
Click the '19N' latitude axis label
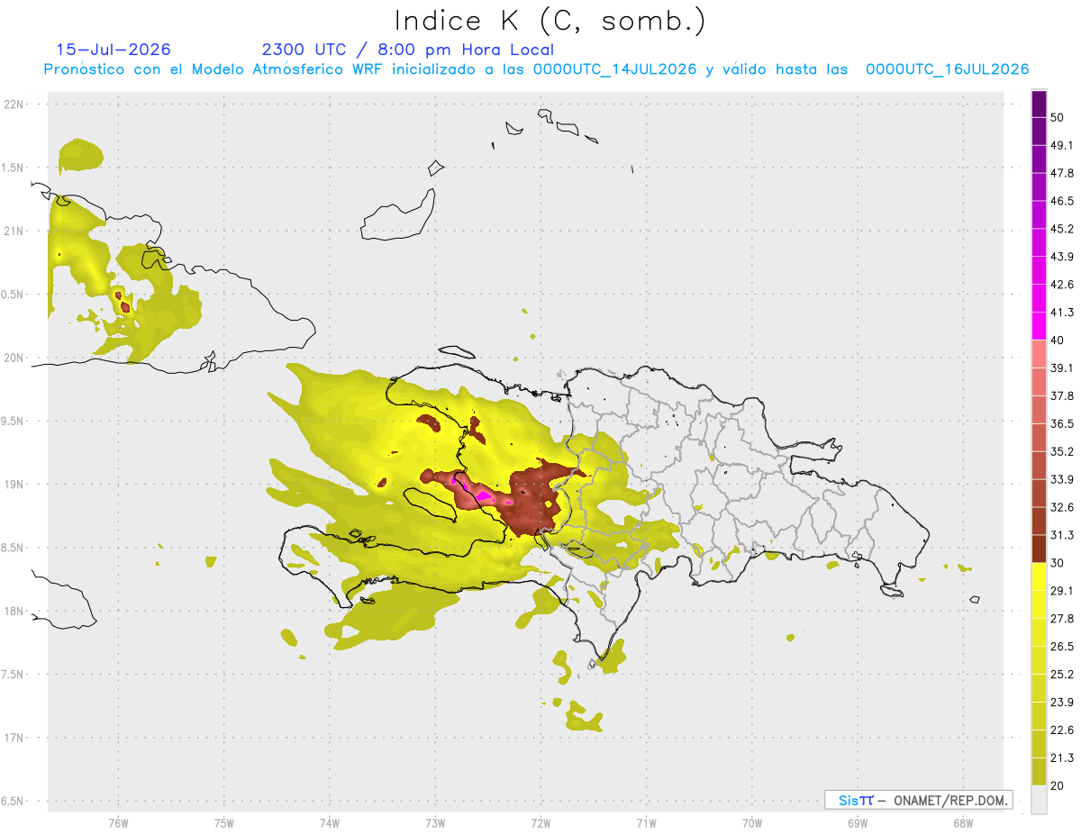pyautogui.click(x=14, y=485)
